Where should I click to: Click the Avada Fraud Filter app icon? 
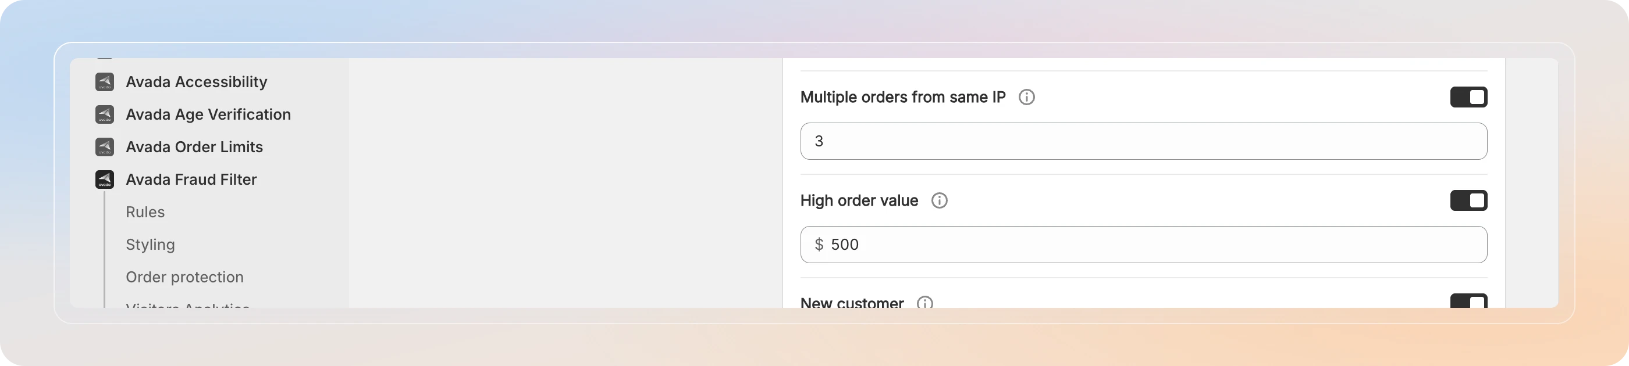click(104, 180)
